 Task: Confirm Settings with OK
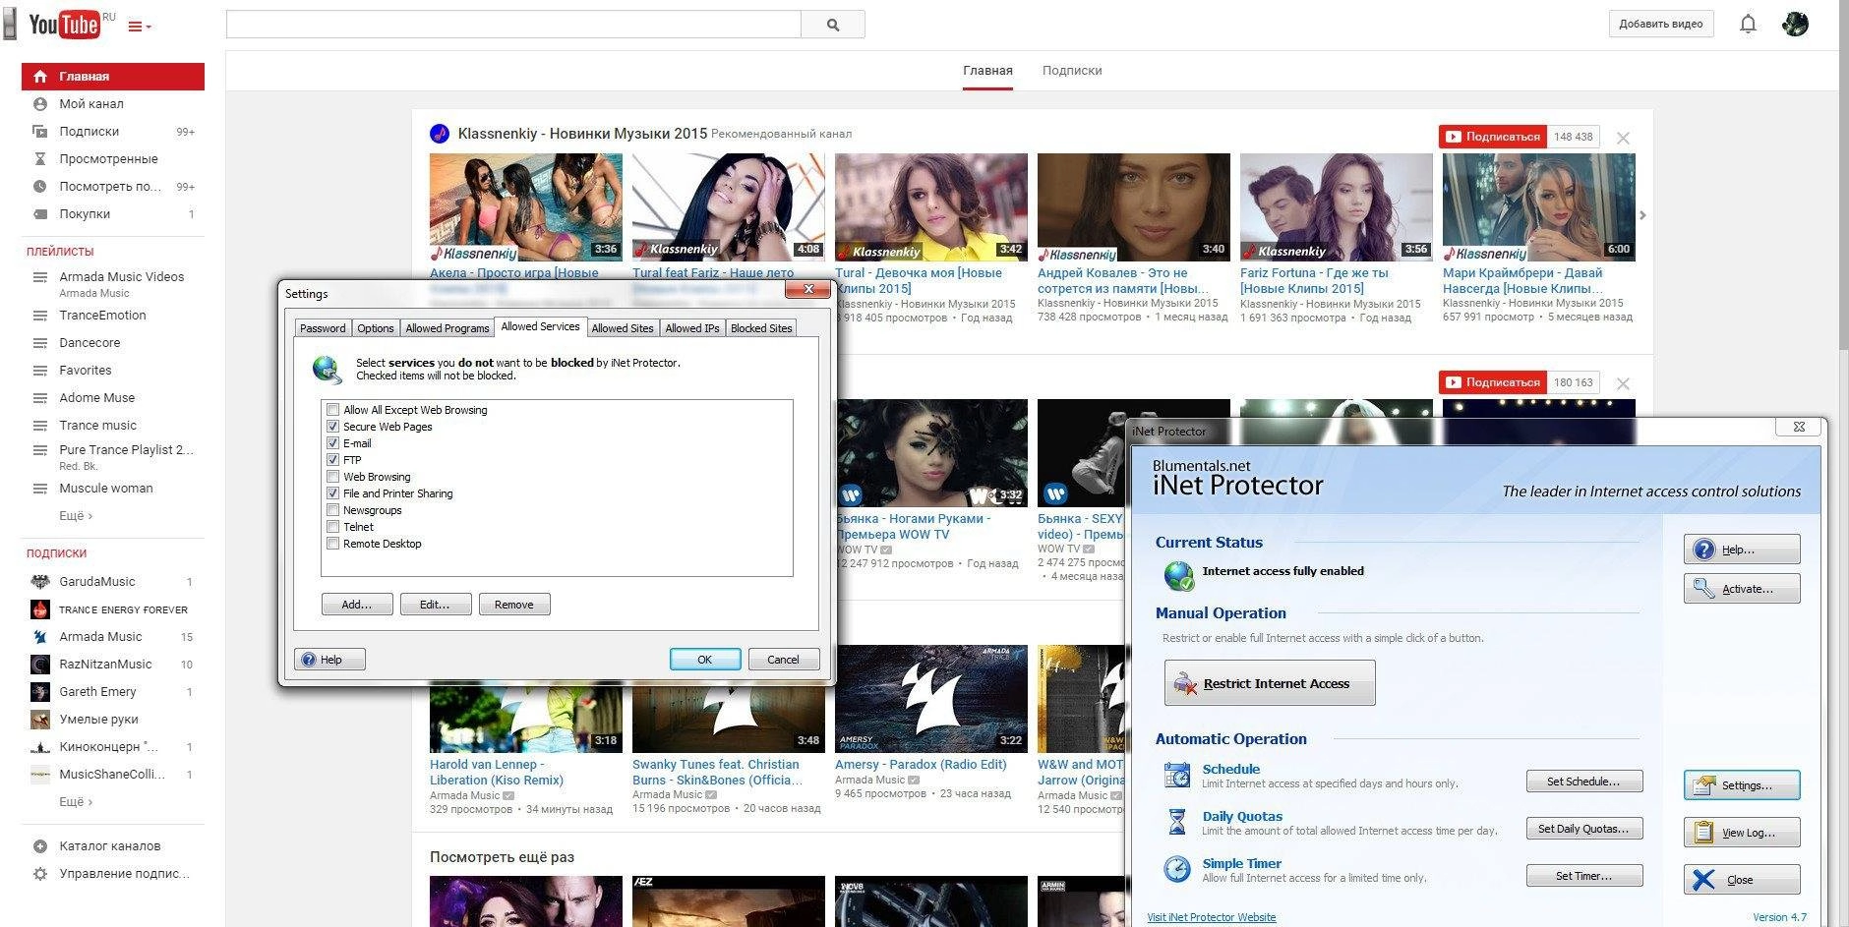(x=705, y=660)
